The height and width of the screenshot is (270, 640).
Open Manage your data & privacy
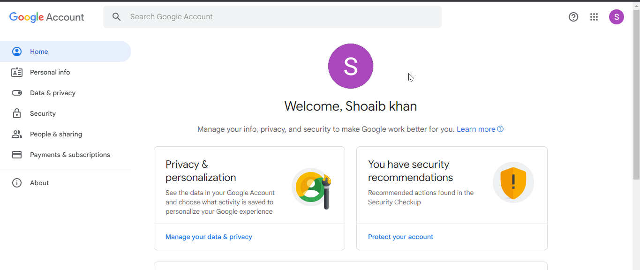(209, 237)
